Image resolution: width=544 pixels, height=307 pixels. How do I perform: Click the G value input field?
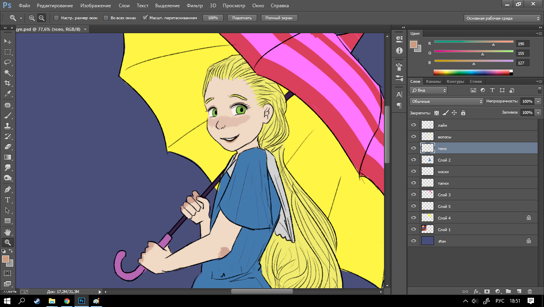click(523, 53)
